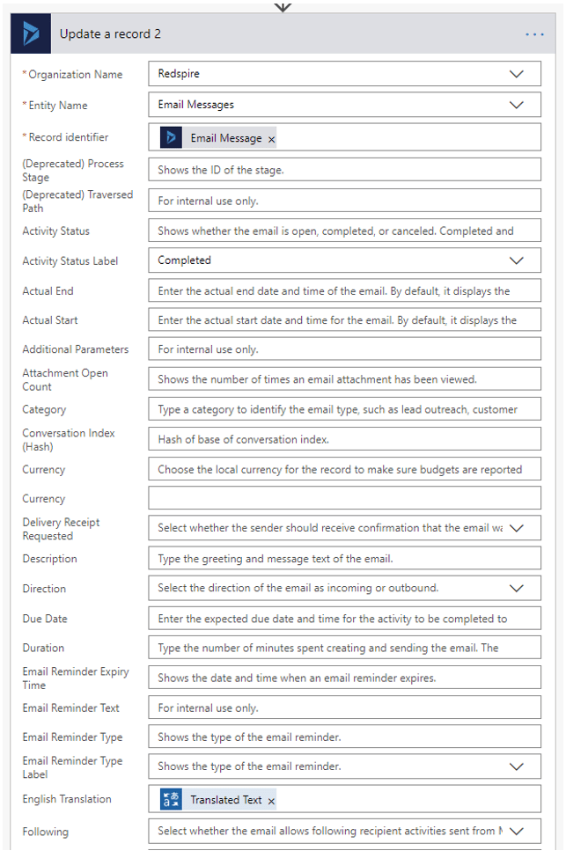Click the Process Stage input field
Screen dimensions: 566x858
(344, 170)
